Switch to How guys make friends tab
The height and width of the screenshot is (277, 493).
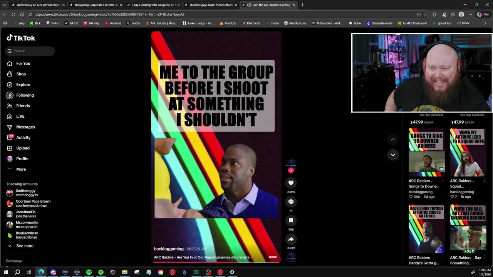point(210,5)
